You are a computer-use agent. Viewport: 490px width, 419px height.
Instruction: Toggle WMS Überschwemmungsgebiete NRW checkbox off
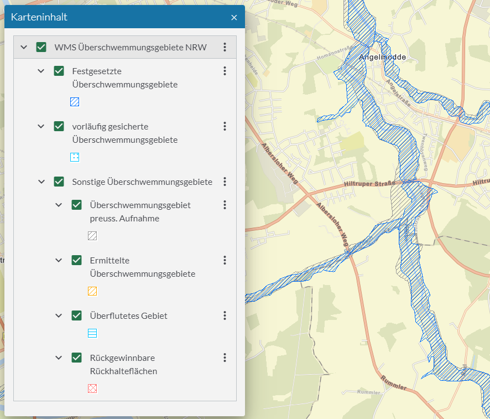[x=41, y=47]
